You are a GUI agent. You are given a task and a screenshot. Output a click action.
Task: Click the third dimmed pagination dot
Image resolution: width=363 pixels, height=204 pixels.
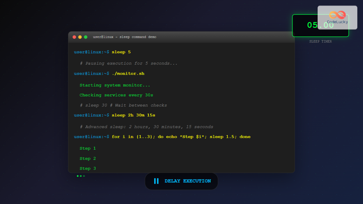tap(84, 176)
